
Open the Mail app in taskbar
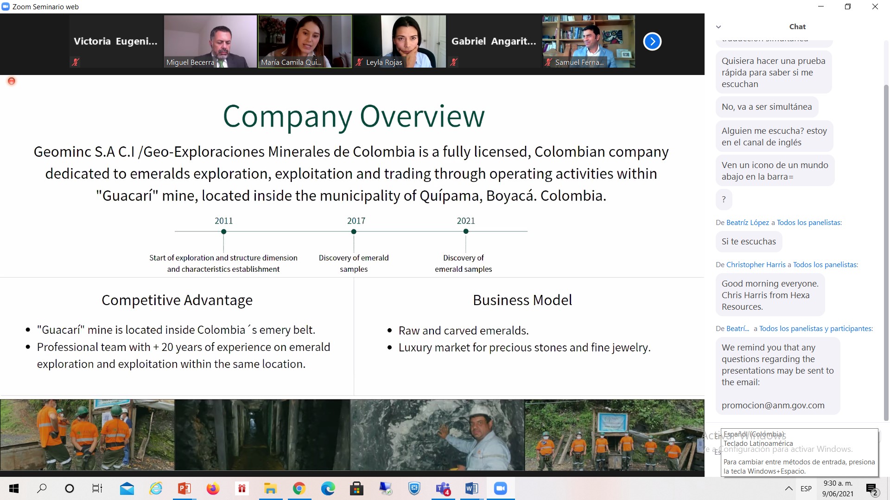(127, 488)
